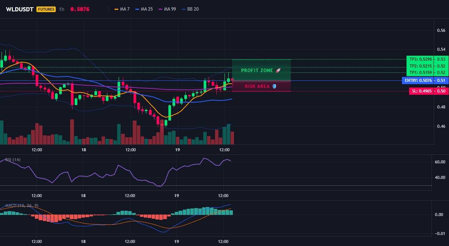
Task: Click date 19 on the price chart time axis
Action: 177,150
